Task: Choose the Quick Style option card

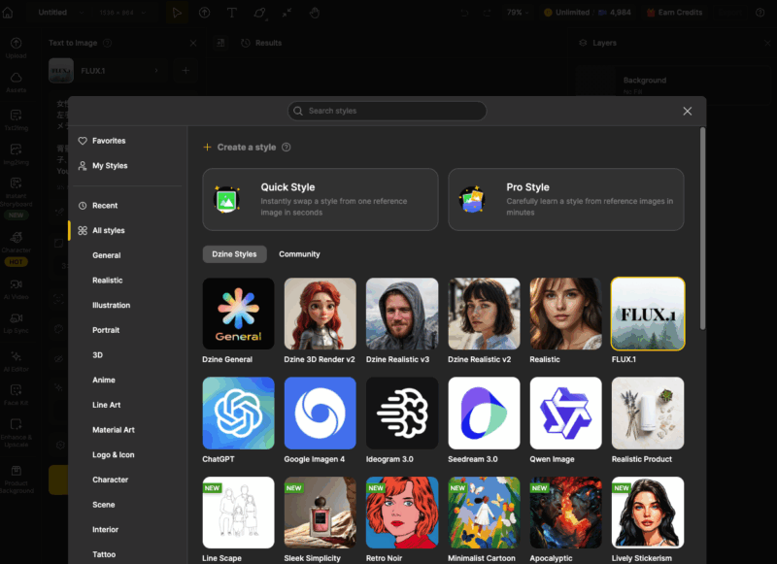Action: (321, 199)
